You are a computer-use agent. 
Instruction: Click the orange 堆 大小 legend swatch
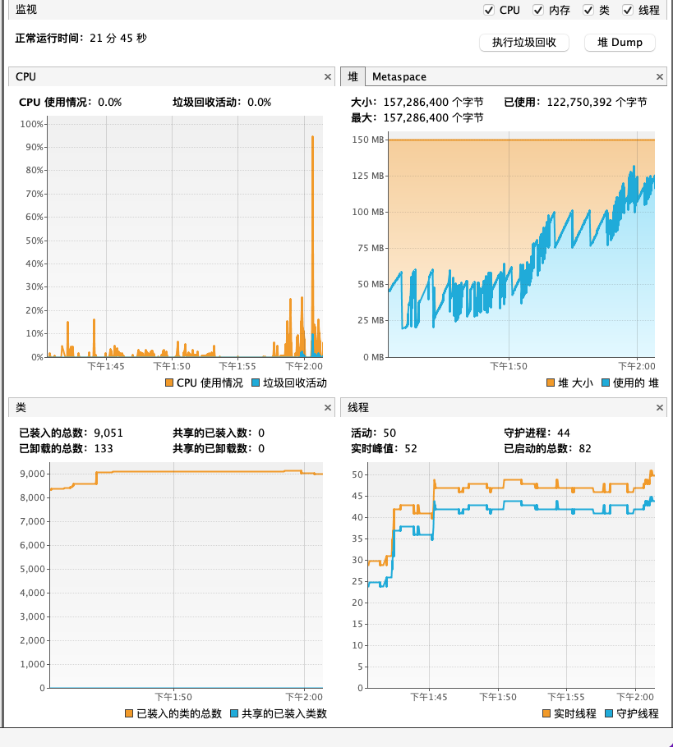point(551,383)
